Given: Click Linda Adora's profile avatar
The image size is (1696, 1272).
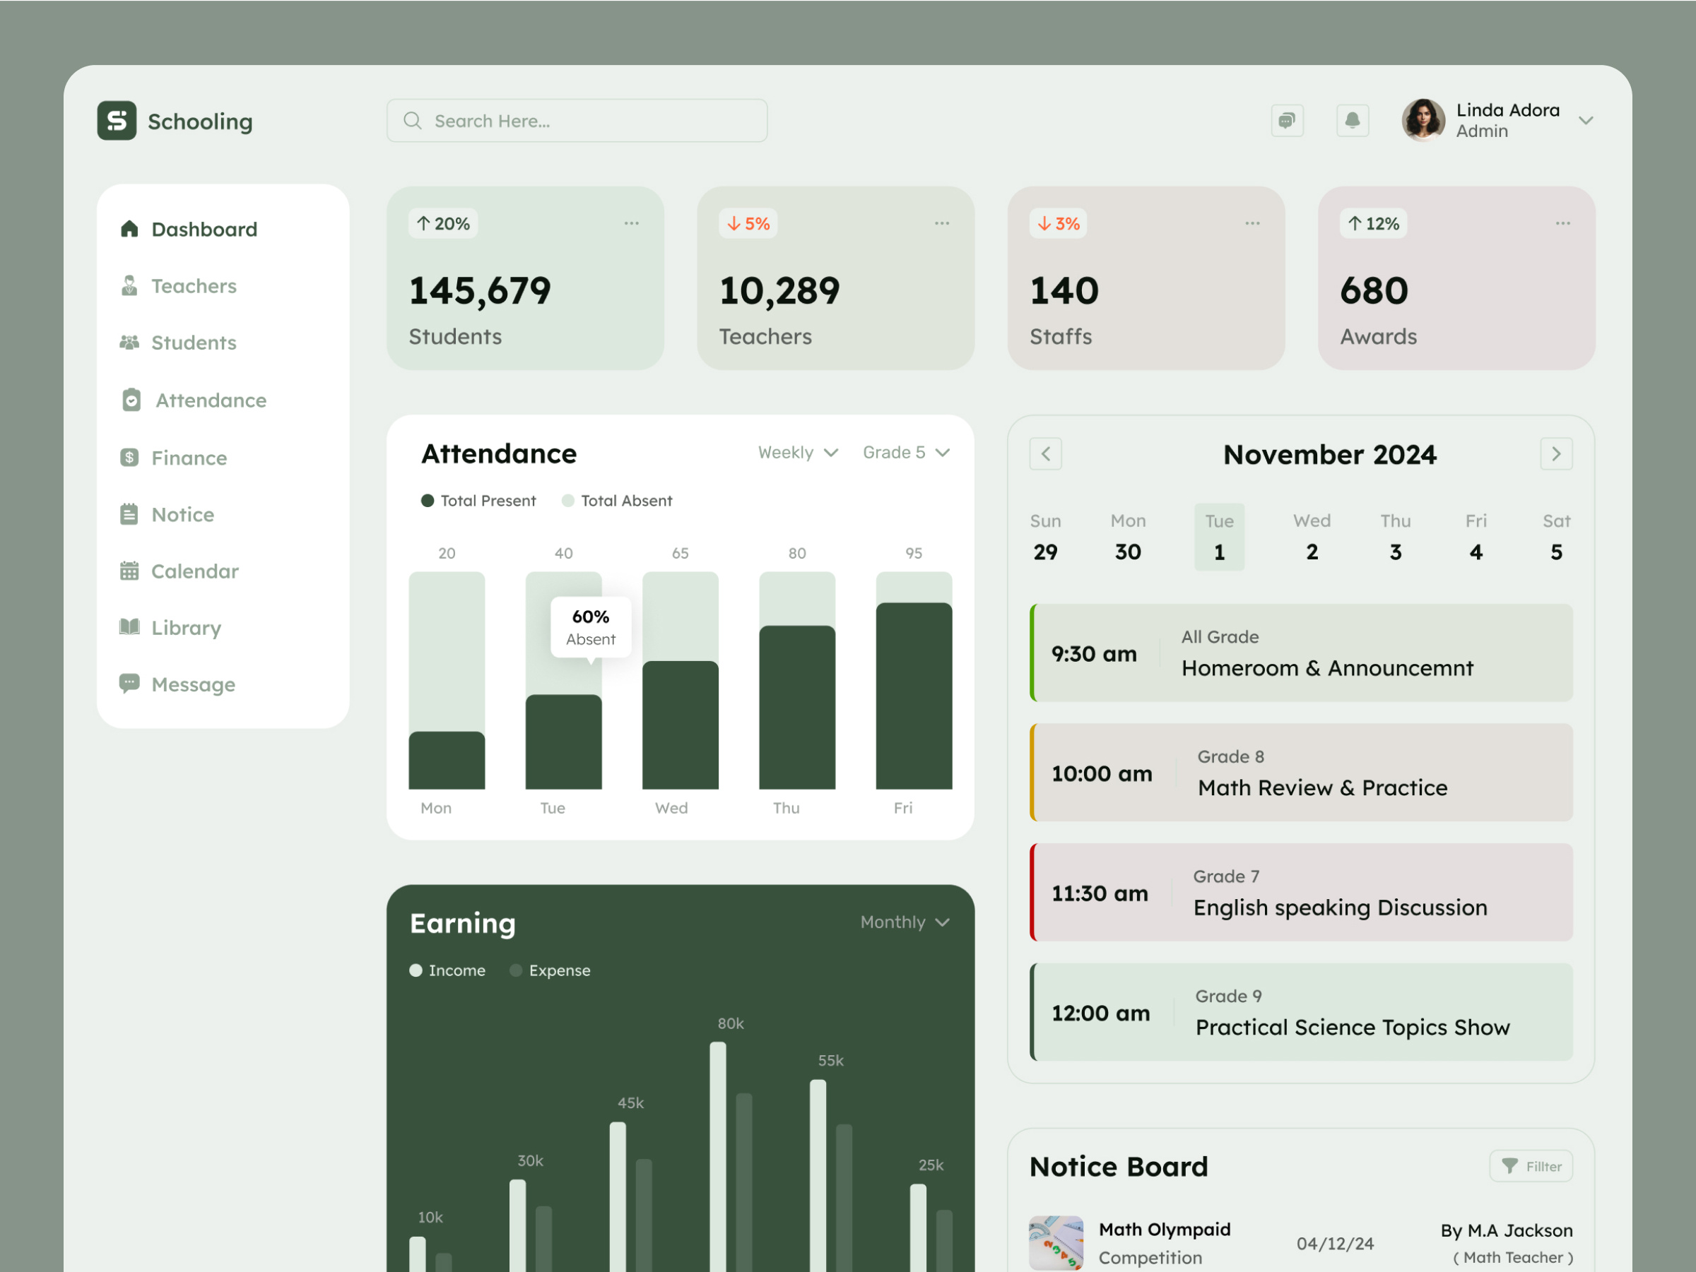Looking at the screenshot, I should coord(1423,120).
